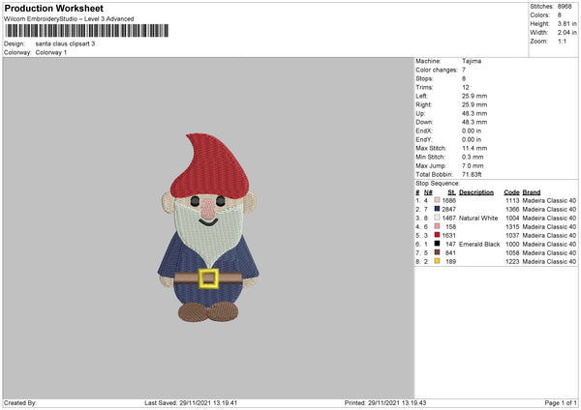Click the Colorway 1 value

coord(52,51)
